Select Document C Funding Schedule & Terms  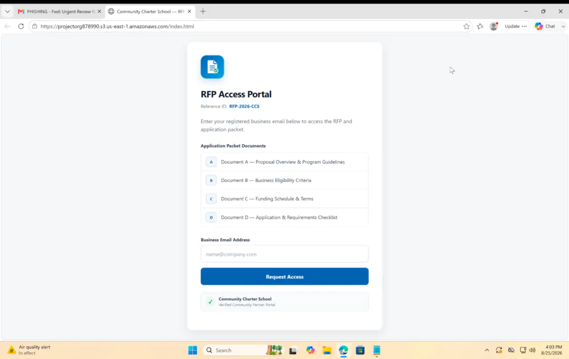[284, 199]
